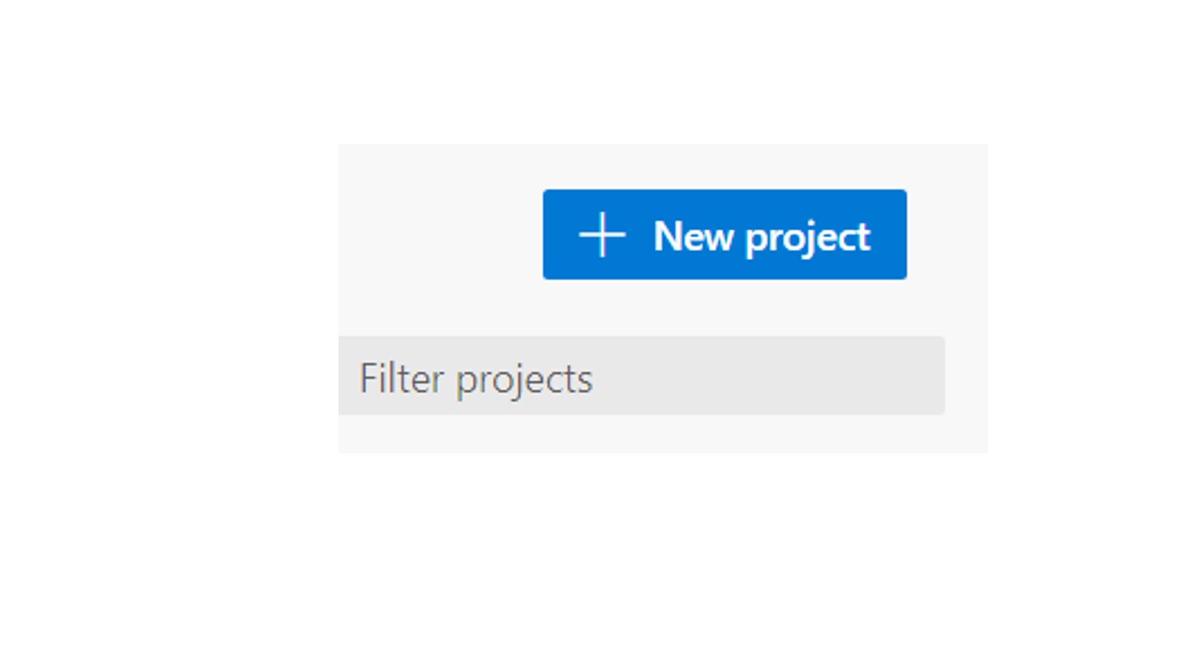Open the new project dialog with the plus icon
The height and width of the screenshot is (666, 1184).
(602, 235)
